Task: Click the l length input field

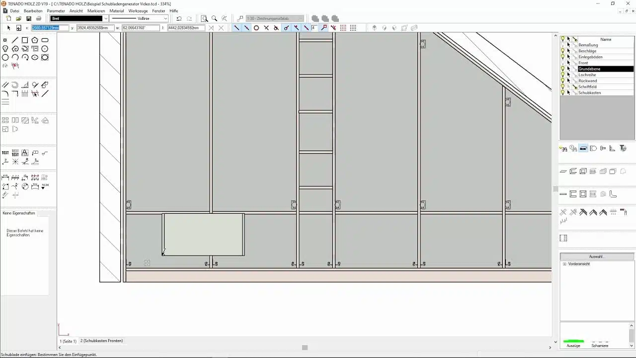Action: pyautogui.click(x=186, y=28)
